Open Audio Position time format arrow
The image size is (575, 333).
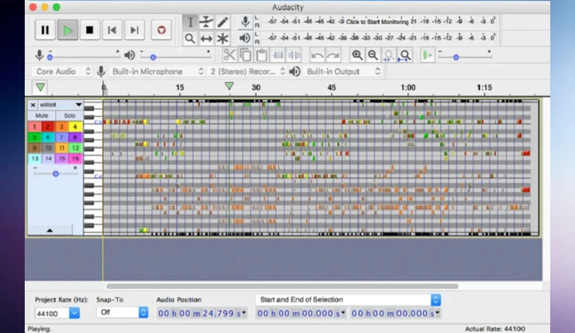tap(244, 313)
